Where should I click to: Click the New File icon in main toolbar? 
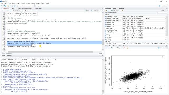pyautogui.click(x=1, y=6)
